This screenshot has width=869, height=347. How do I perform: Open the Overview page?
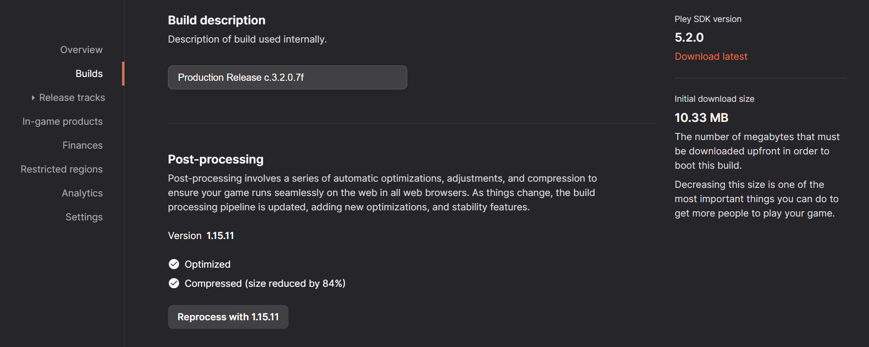coord(81,49)
